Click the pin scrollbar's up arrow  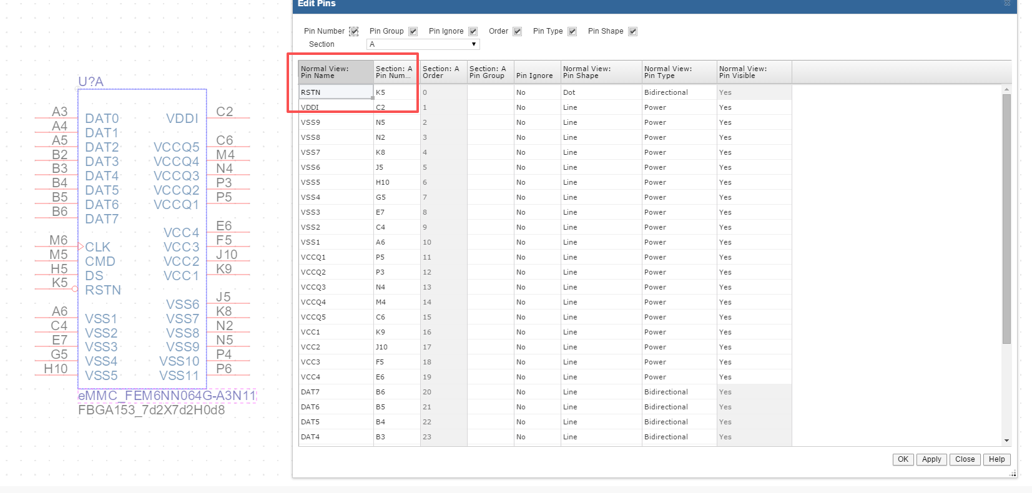[1006, 90]
